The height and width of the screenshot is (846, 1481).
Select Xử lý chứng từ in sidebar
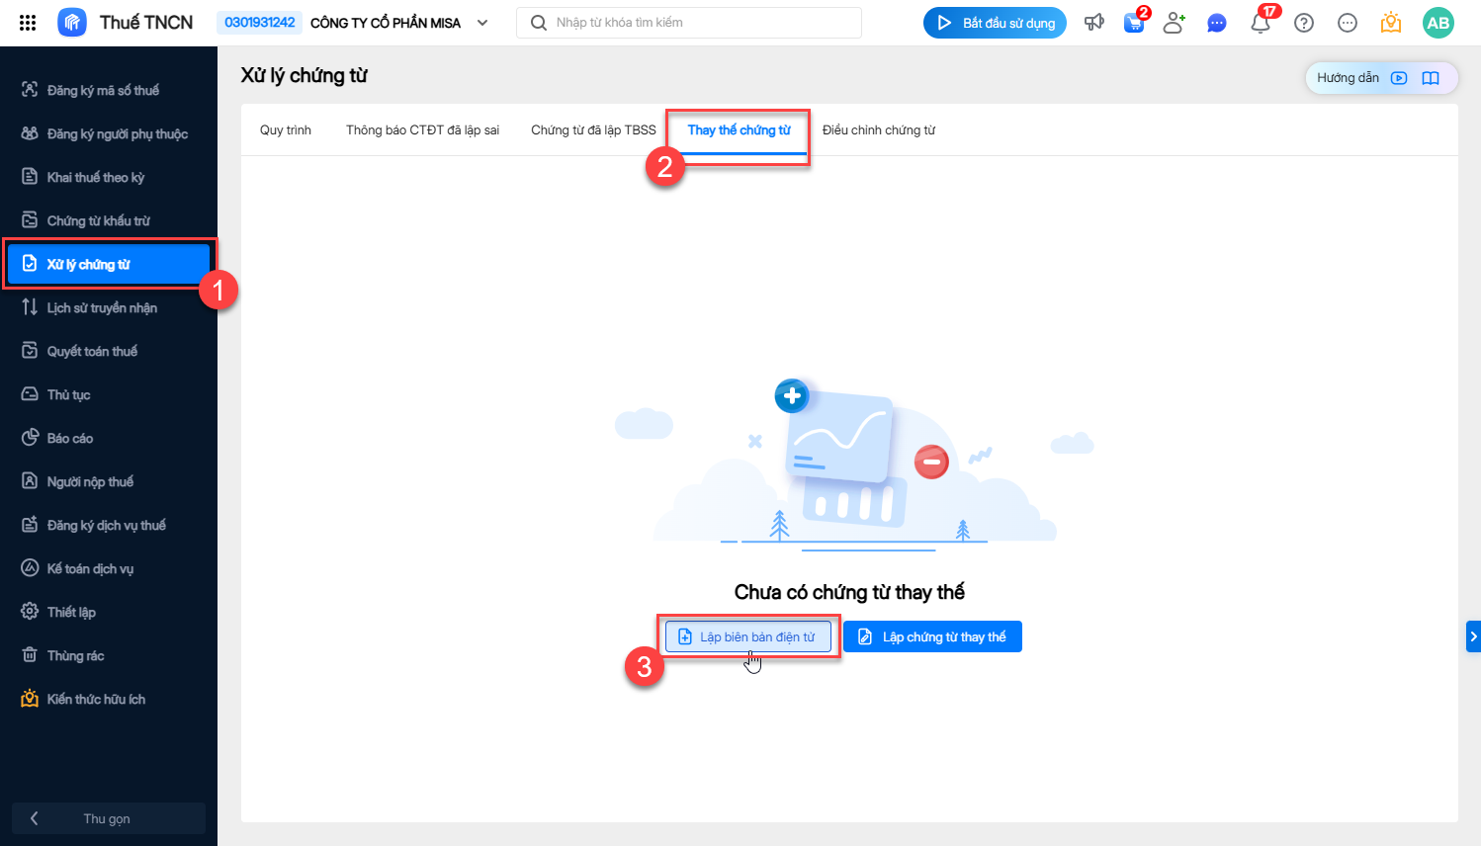[x=109, y=264]
